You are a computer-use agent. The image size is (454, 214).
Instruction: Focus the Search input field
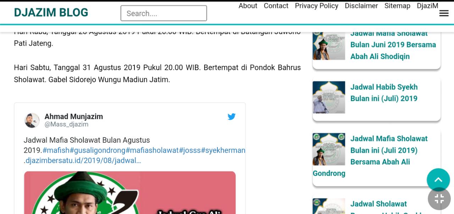[164, 13]
